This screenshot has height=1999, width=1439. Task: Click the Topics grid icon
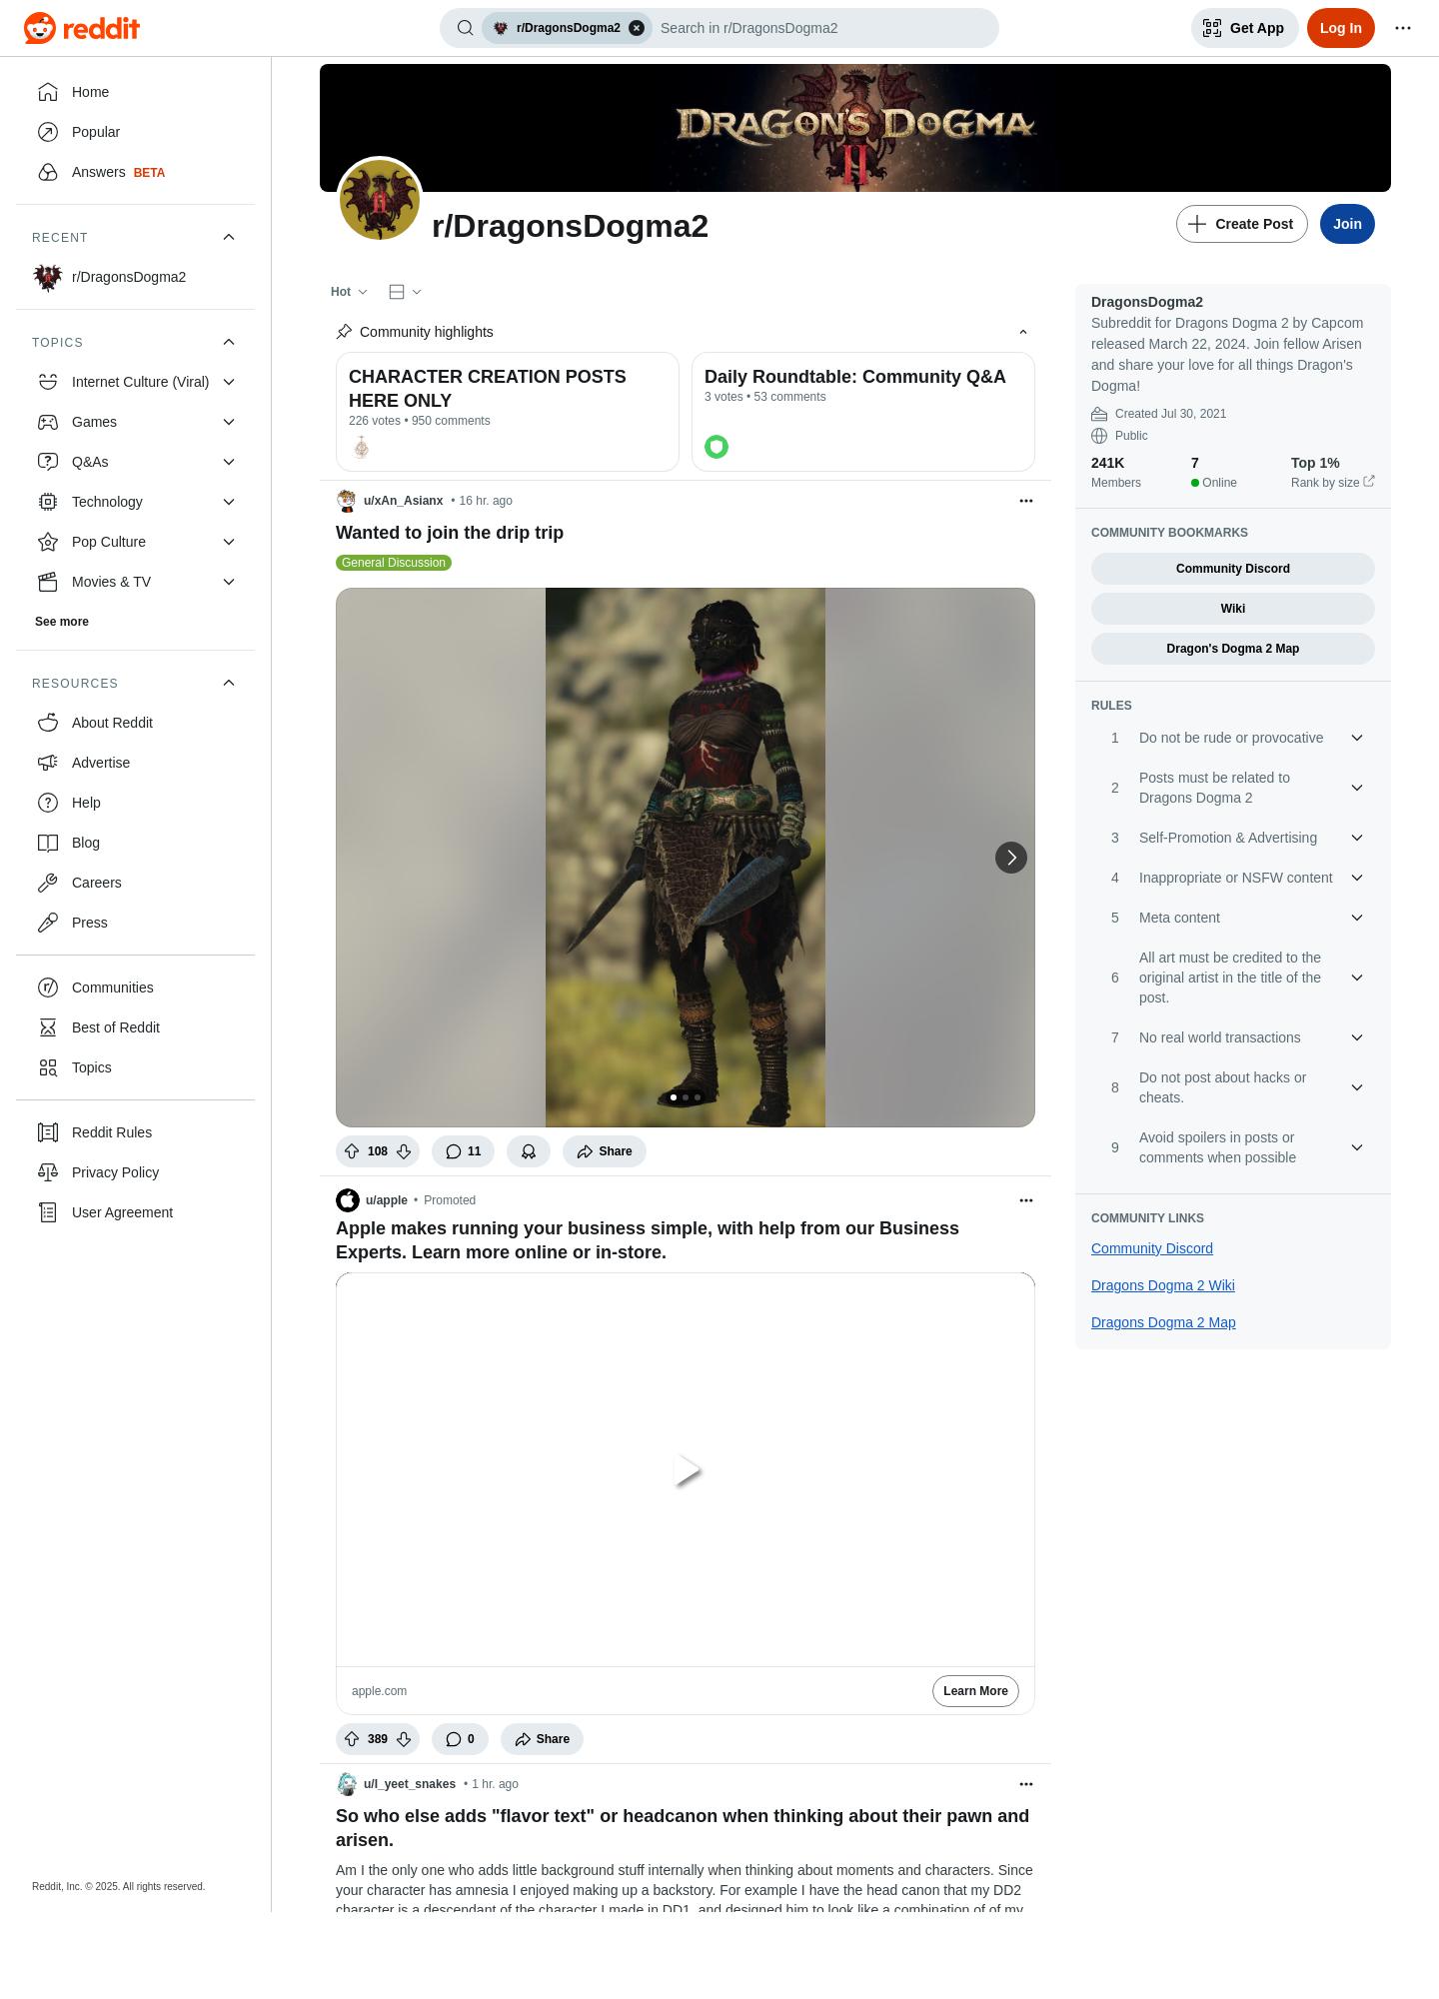click(x=48, y=1067)
